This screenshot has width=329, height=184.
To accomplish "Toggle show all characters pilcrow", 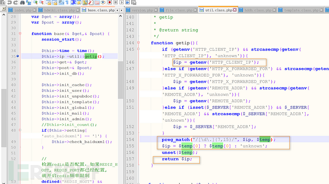I will [67, 2].
